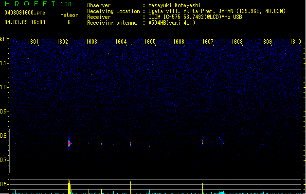Screen dimensions: 306x194
Task: Click the meteor echo at 1607
Action: pos(202,143)
